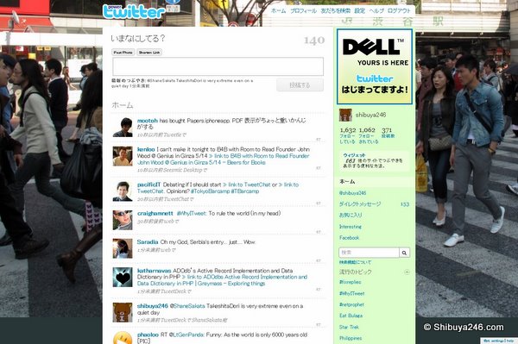Open kenloo's profile avatar
This screenshot has height=344, width=518.
pos(123,156)
